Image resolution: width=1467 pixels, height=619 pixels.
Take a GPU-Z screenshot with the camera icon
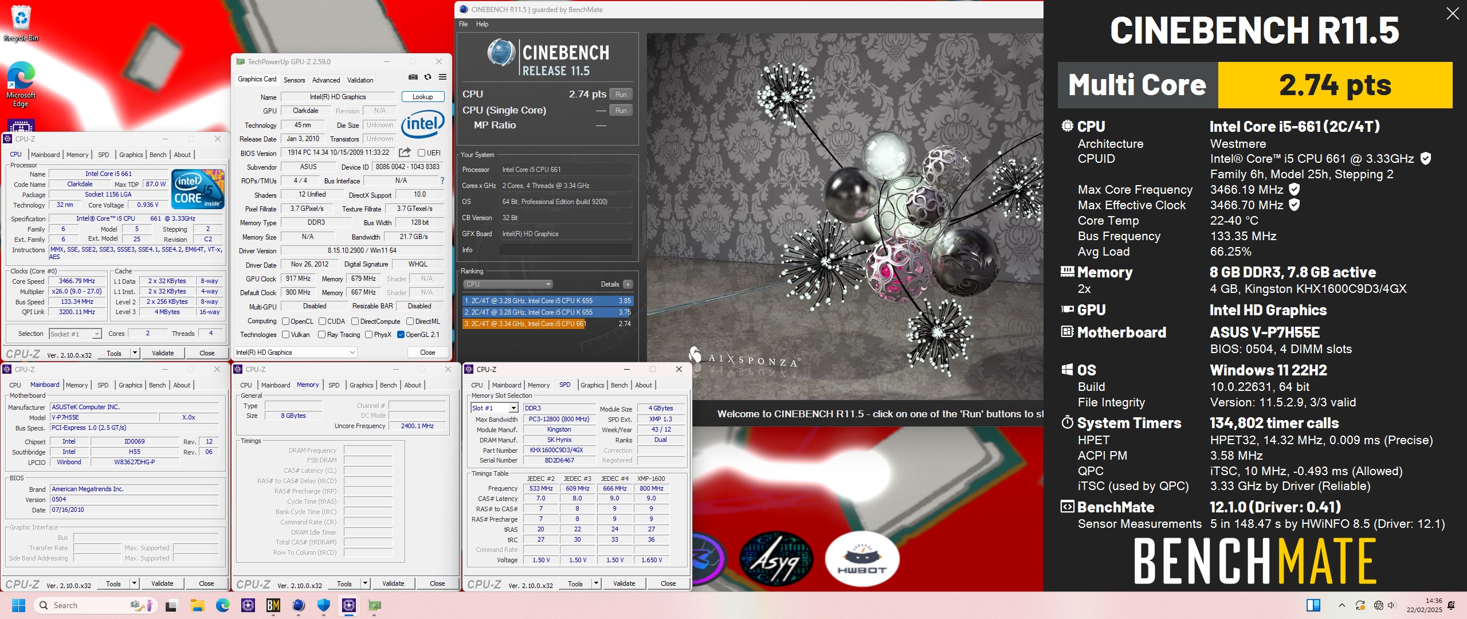[x=413, y=77]
